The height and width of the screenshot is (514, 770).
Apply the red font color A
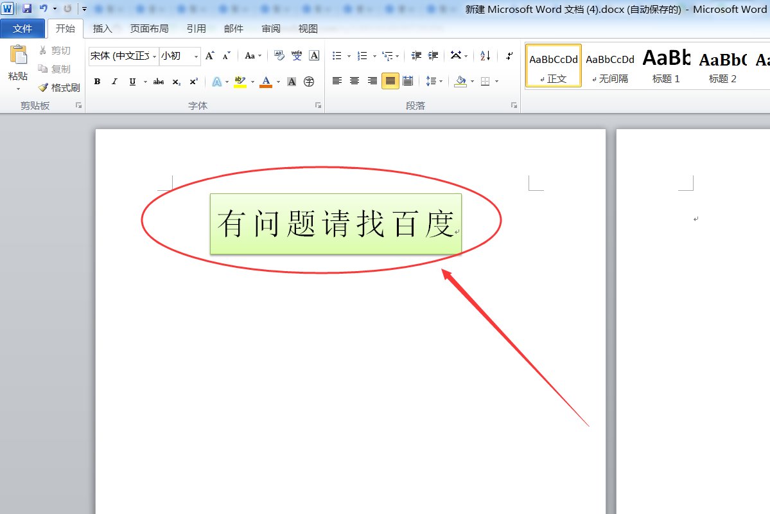(x=266, y=82)
